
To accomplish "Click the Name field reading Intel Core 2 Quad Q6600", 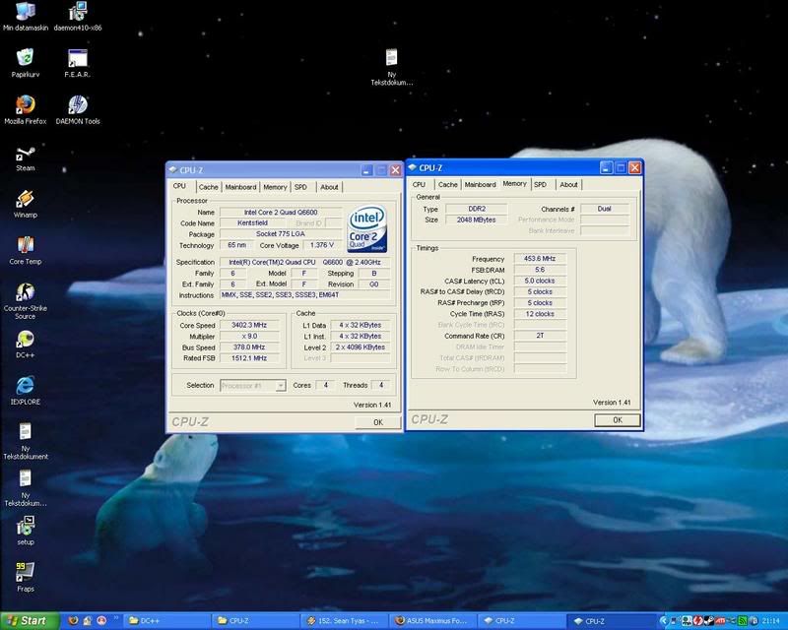I will 281,212.
